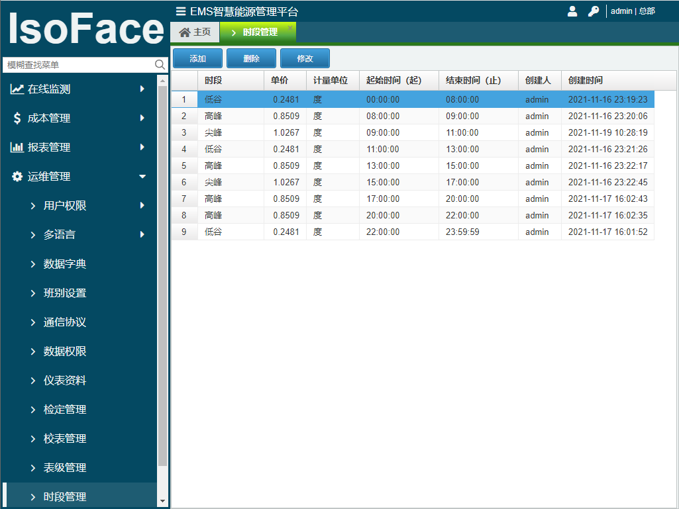Click sidebar scrollbar down arrow
This screenshot has width=679, height=509.
162,501
